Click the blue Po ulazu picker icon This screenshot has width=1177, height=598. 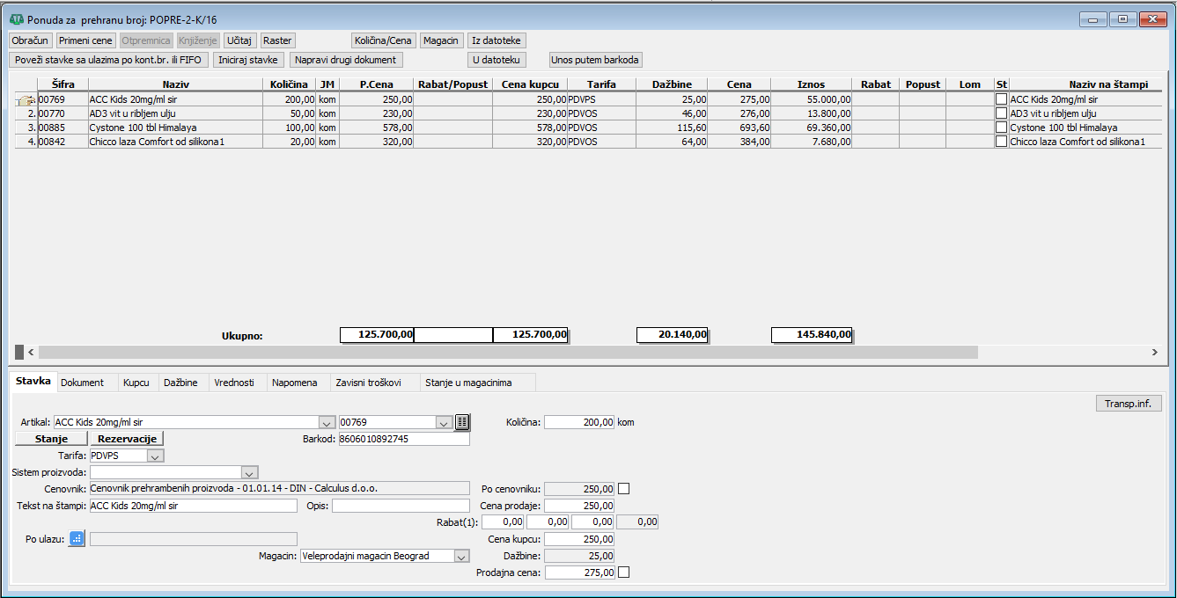pyautogui.click(x=77, y=539)
